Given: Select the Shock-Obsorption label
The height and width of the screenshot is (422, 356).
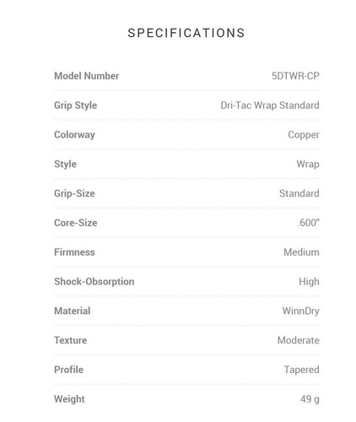Looking at the screenshot, I should coord(94,282).
